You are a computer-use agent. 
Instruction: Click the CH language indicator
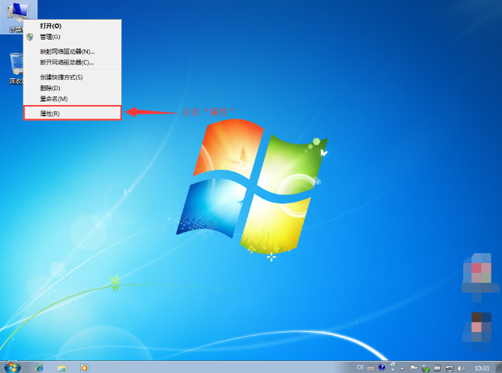pos(360,367)
